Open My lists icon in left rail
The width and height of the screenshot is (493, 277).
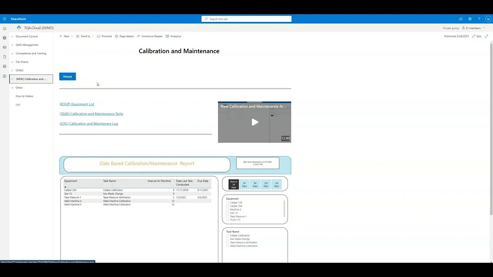pyautogui.click(x=5, y=66)
